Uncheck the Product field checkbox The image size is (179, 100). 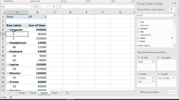[138, 28]
